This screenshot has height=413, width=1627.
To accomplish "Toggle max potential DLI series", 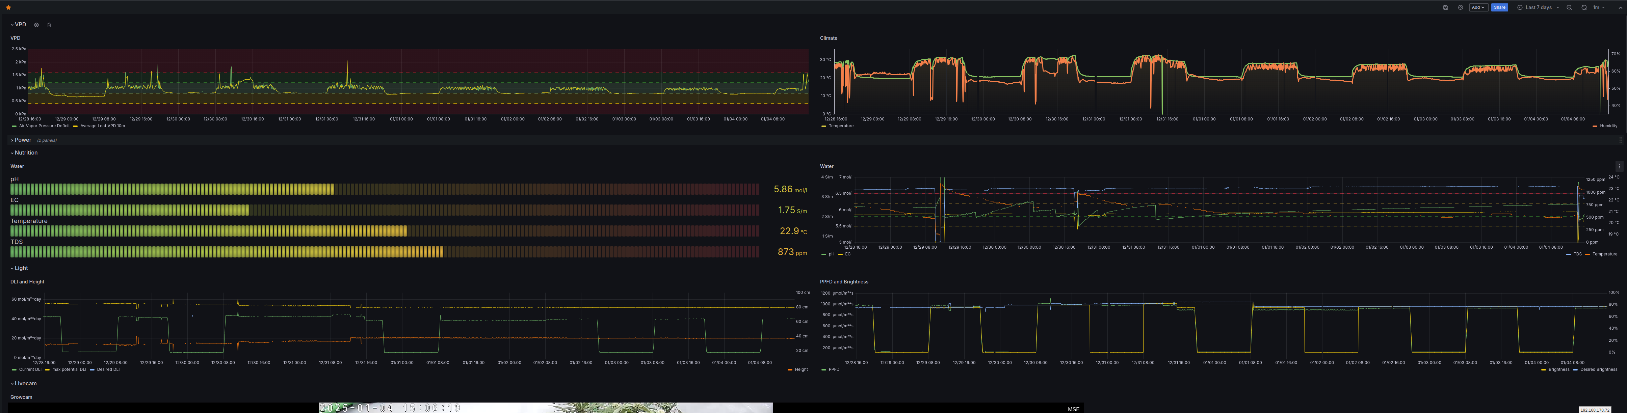I will click(x=69, y=369).
